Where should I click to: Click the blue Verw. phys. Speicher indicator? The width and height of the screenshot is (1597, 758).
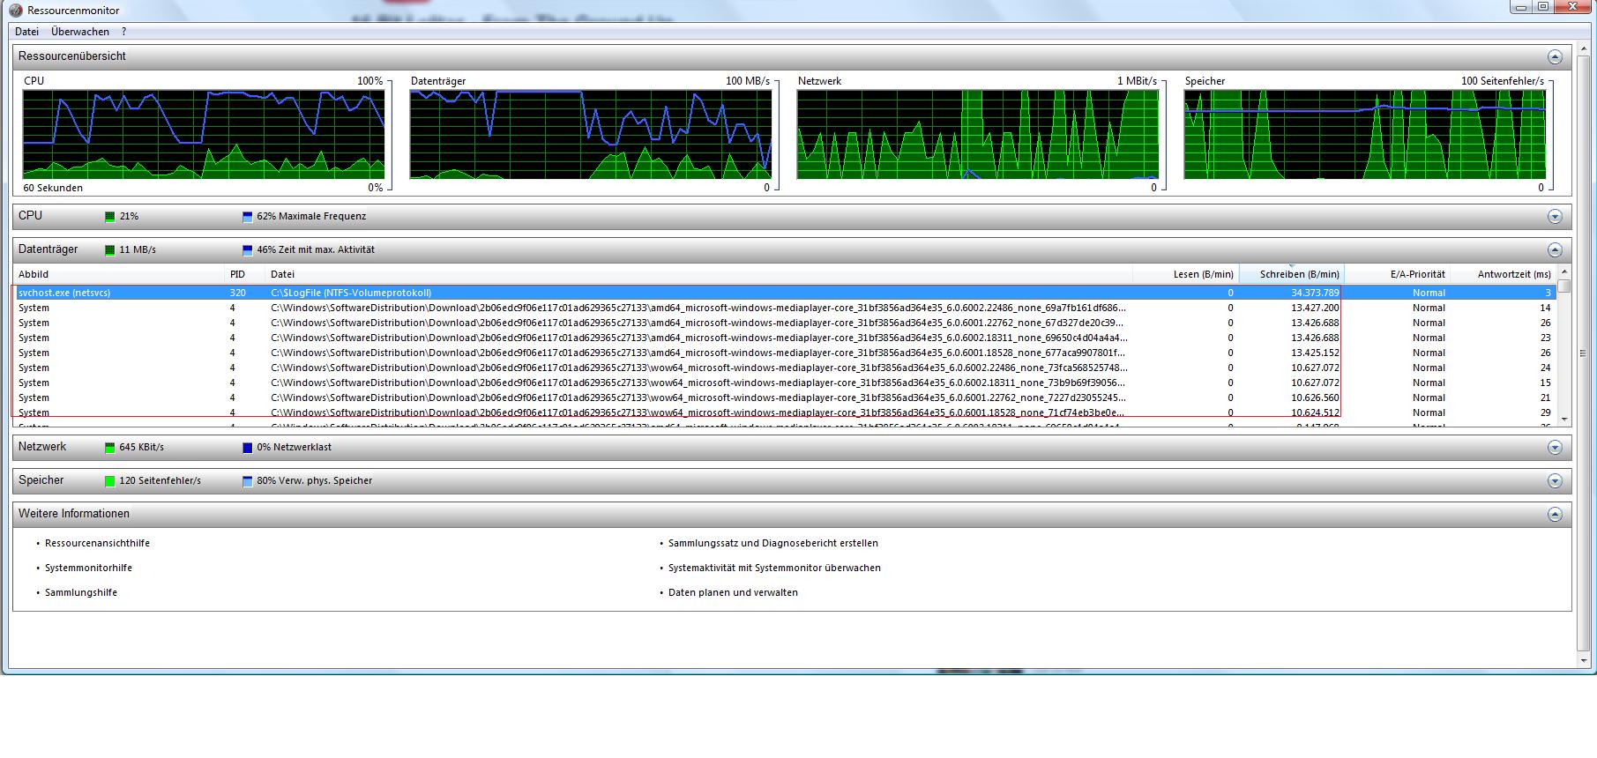248,481
